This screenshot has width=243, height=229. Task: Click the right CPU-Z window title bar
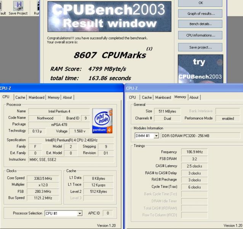click(184, 88)
